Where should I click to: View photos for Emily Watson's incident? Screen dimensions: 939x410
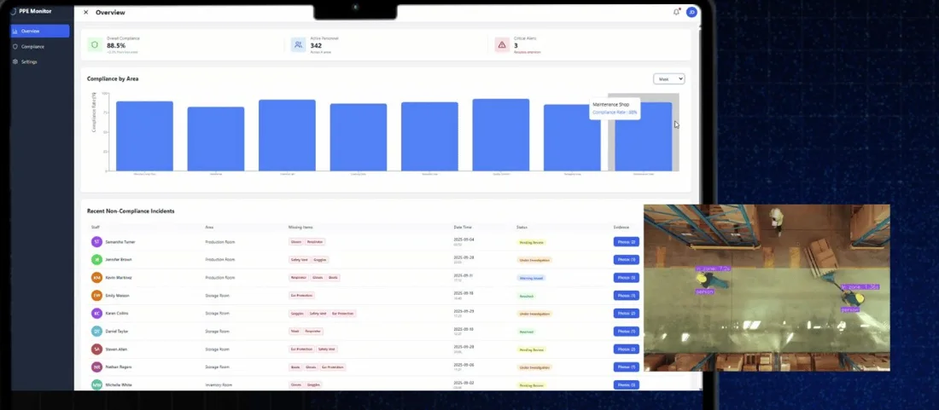626,295
